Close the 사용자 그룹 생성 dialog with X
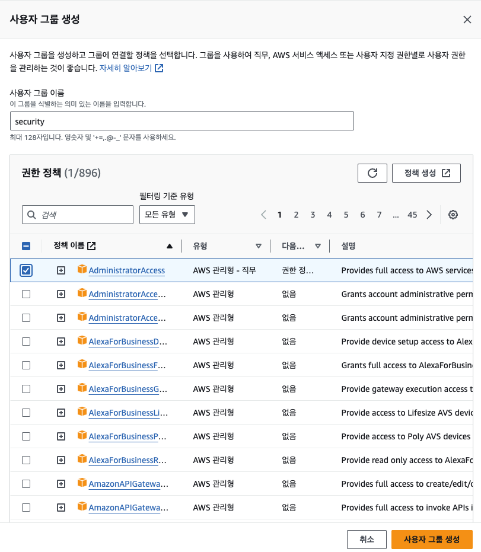The width and height of the screenshot is (481, 552). 467,20
